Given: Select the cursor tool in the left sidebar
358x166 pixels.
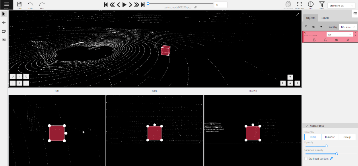Looking at the screenshot, I should click(4, 14).
